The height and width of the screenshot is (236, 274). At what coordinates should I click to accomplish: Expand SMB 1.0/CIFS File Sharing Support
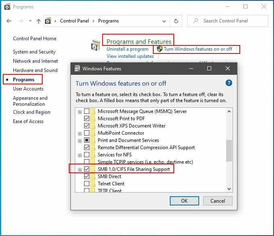tap(80, 170)
